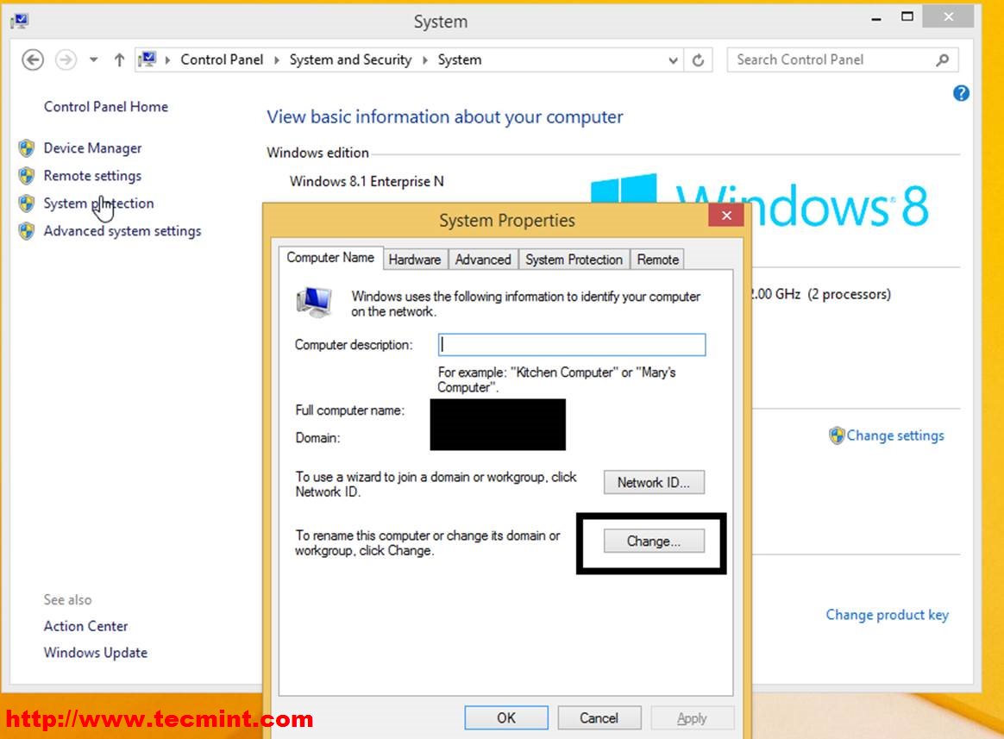
Task: Switch to the Computer Name tab
Action: [x=330, y=258]
